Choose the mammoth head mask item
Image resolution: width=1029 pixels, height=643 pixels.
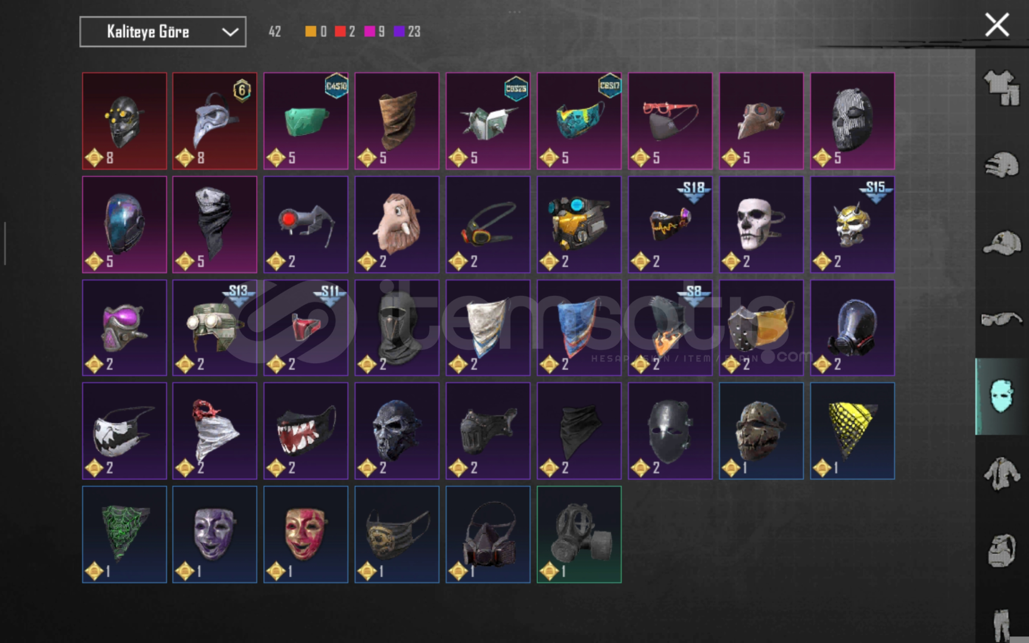click(x=397, y=224)
